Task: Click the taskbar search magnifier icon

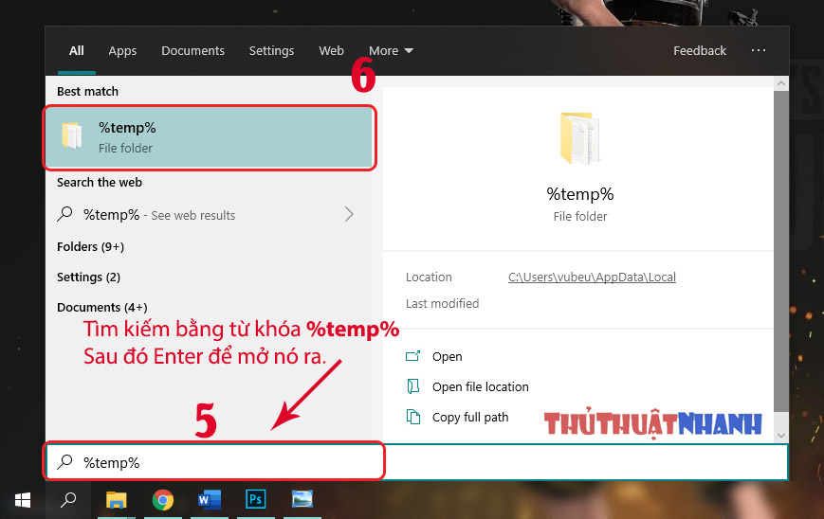Action: (68, 500)
